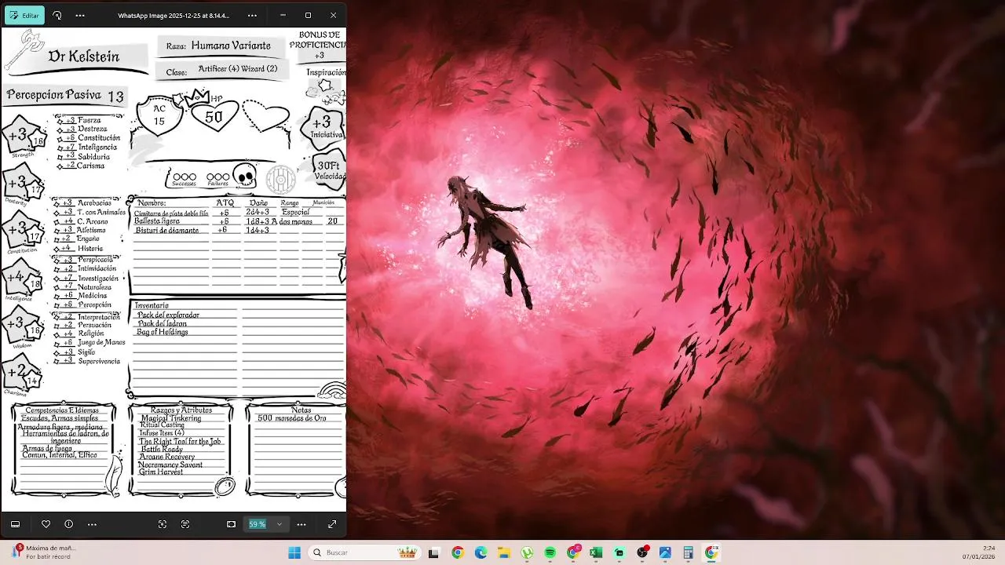Open the last Chrome icon right of Calculator

[711, 552]
